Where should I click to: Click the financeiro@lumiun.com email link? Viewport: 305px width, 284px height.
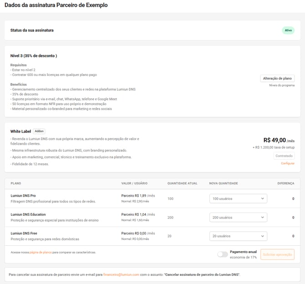coord(121,275)
